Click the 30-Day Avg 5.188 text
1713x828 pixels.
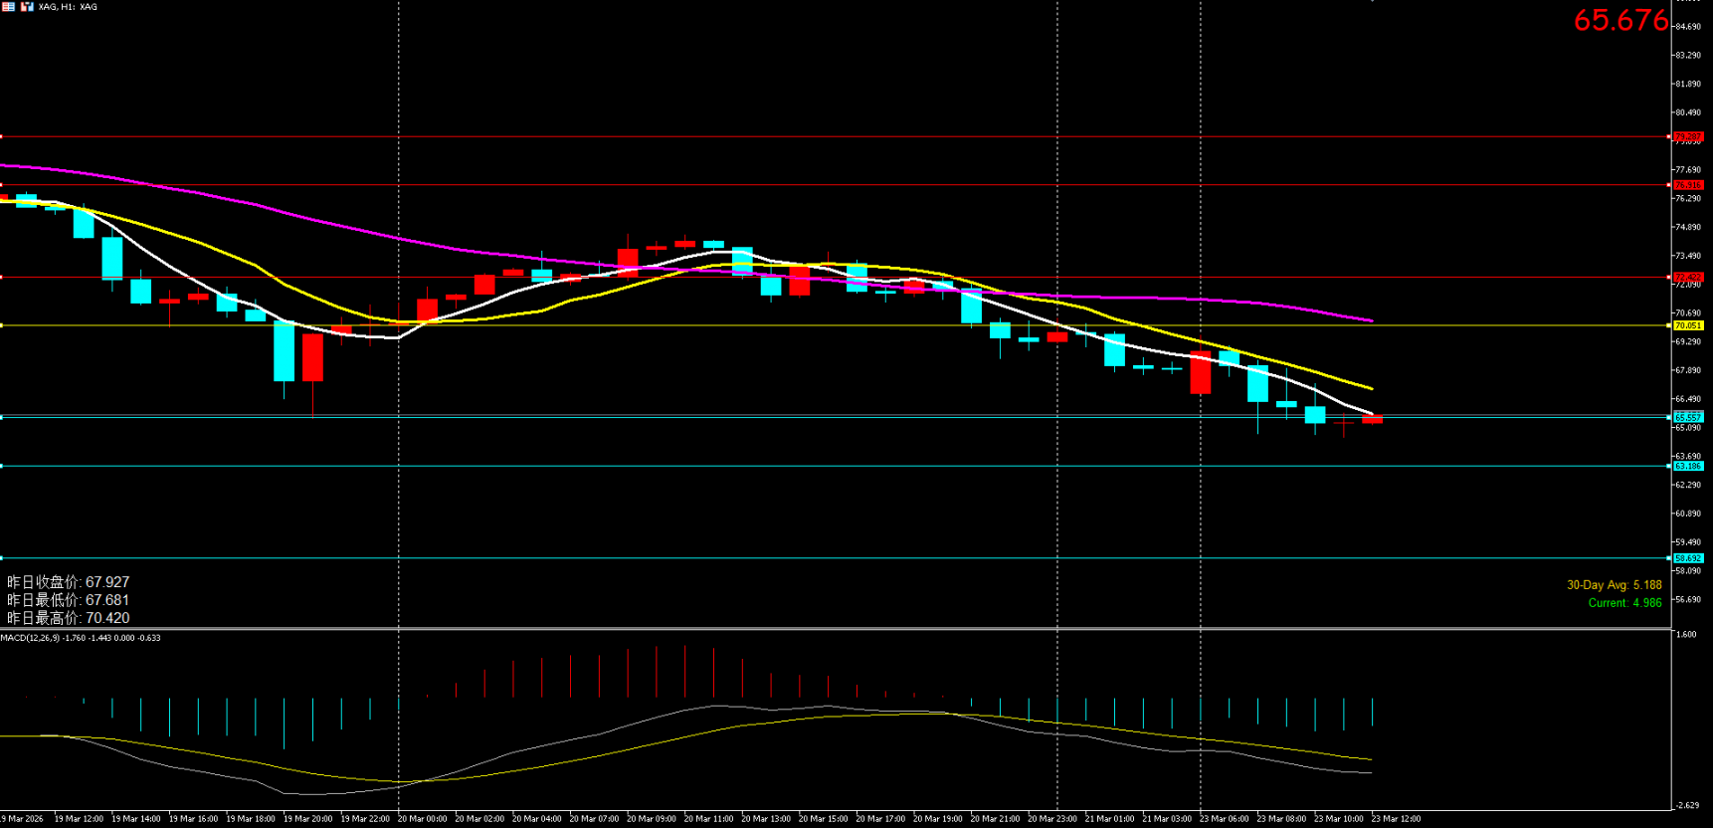click(x=1614, y=585)
